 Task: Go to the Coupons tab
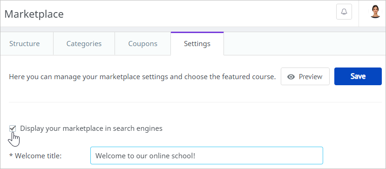(143, 44)
